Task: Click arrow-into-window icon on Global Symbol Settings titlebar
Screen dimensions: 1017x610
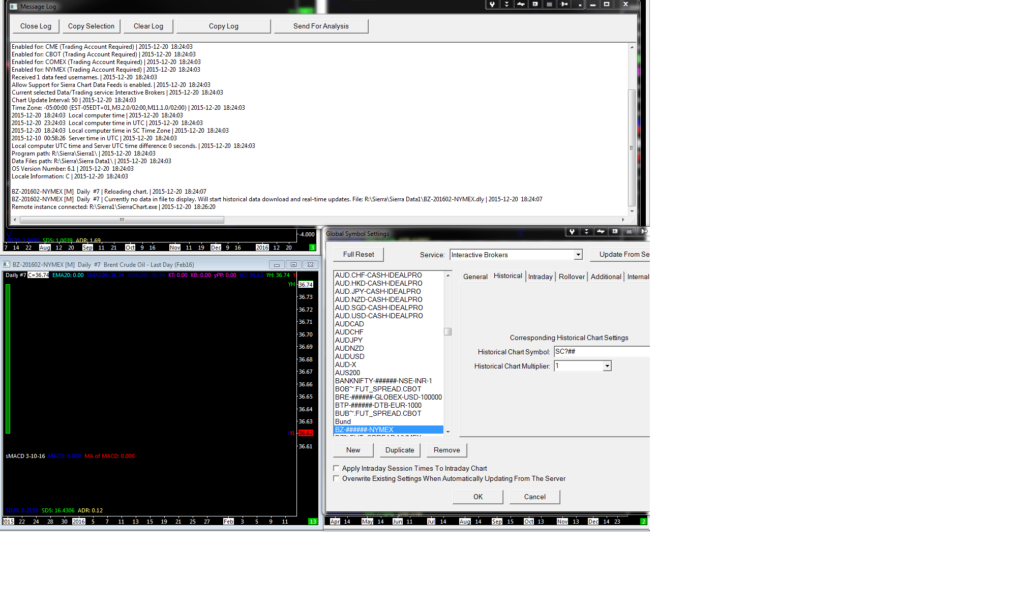Action: pos(615,231)
